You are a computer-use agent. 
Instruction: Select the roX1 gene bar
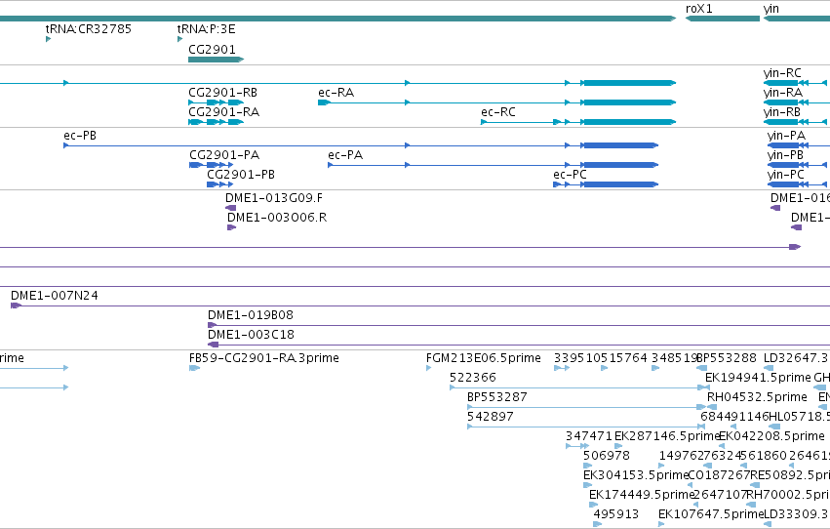pyautogui.click(x=723, y=19)
